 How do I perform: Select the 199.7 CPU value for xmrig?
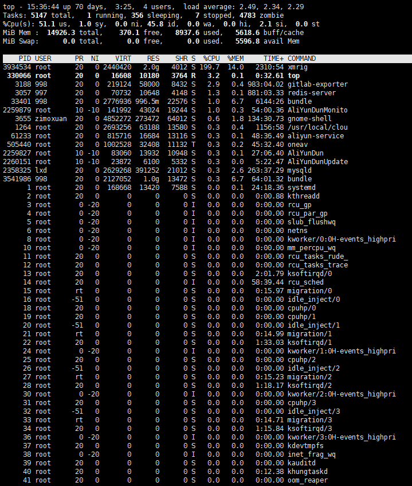coord(210,67)
